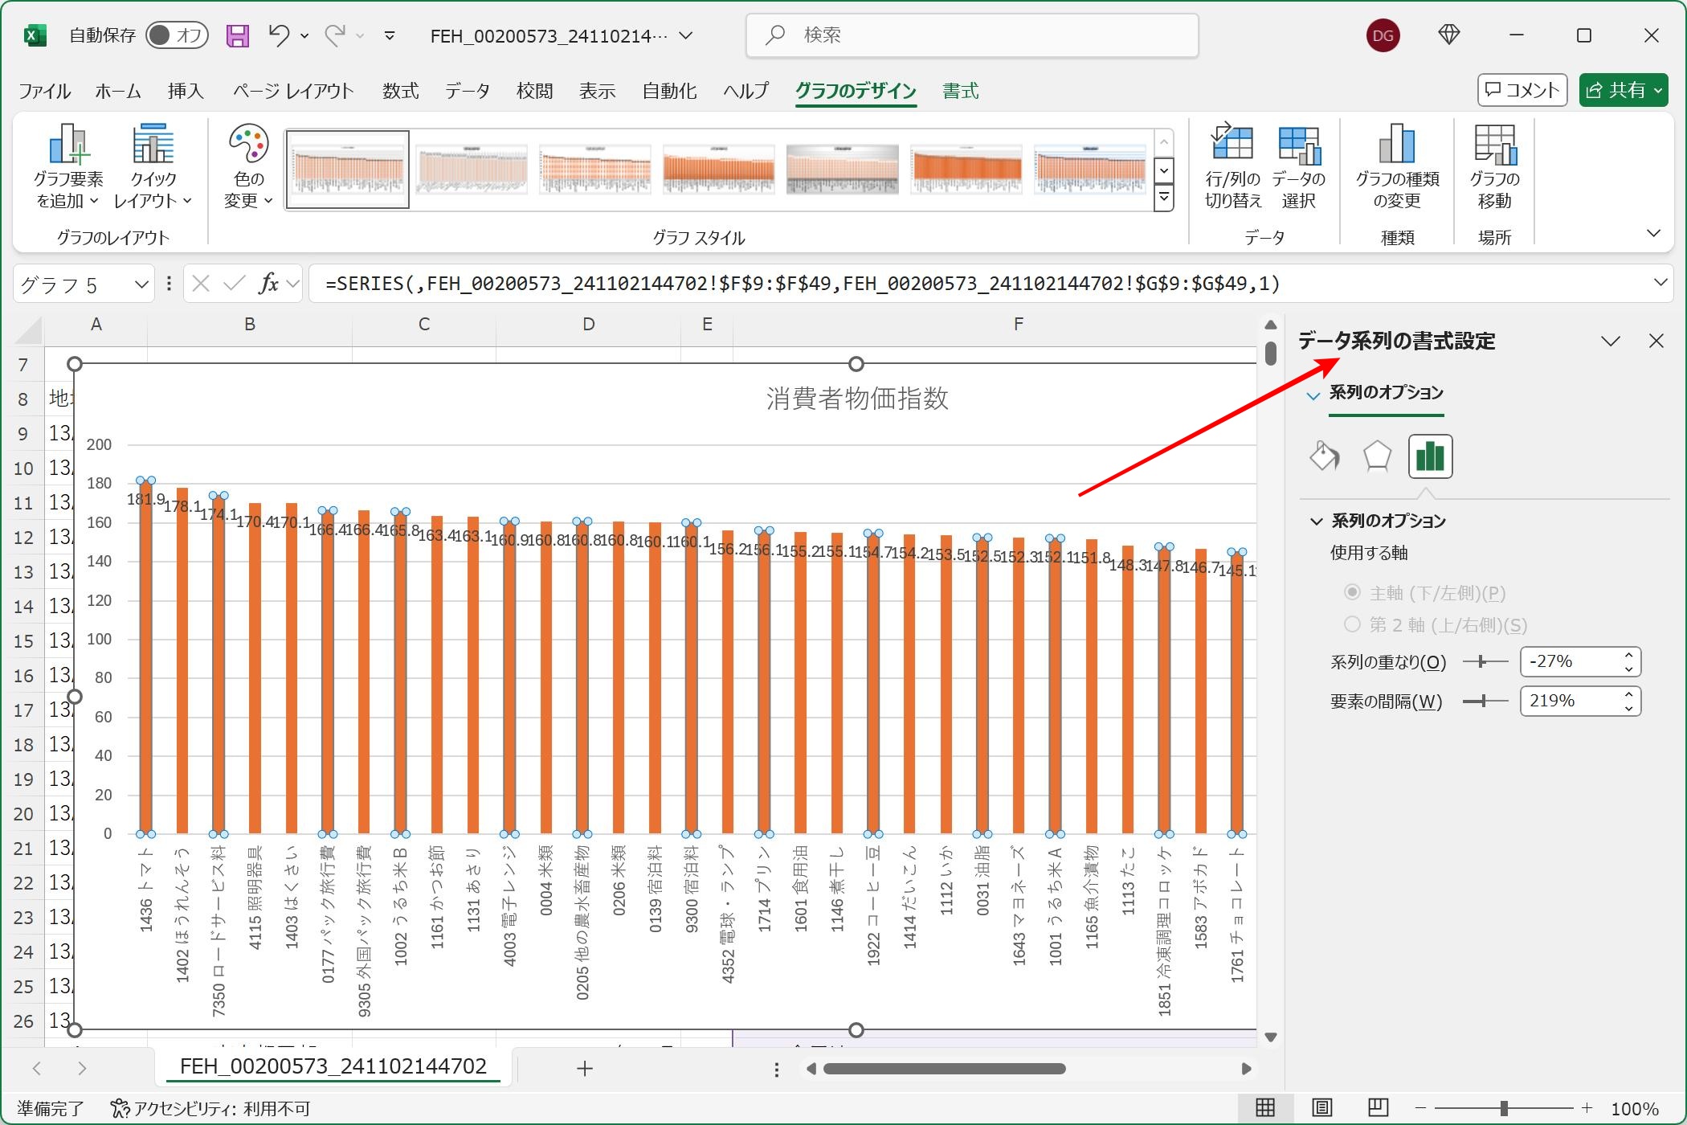Expand the chart styles gallery More arrow

tap(1163, 198)
